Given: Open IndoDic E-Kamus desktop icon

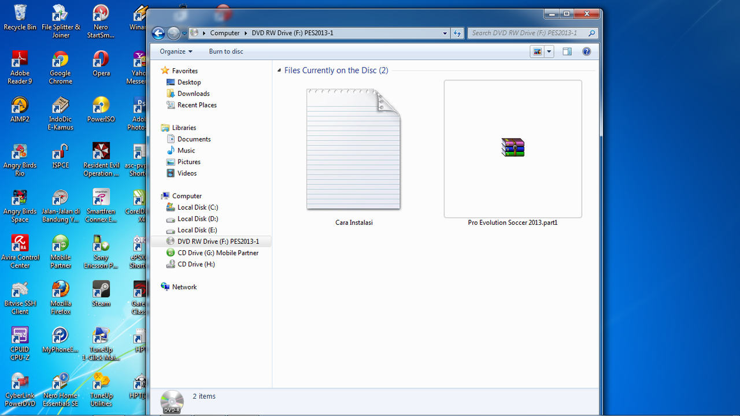Looking at the screenshot, I should point(60,114).
